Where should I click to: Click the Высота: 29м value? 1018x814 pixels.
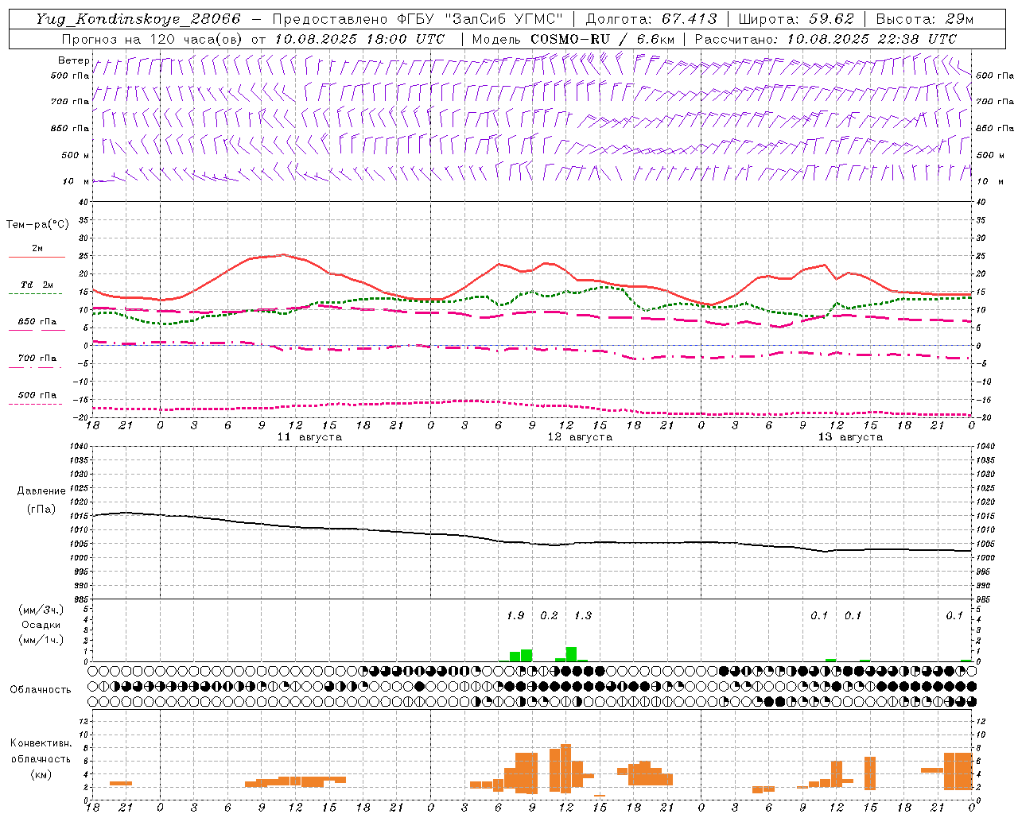tap(924, 19)
